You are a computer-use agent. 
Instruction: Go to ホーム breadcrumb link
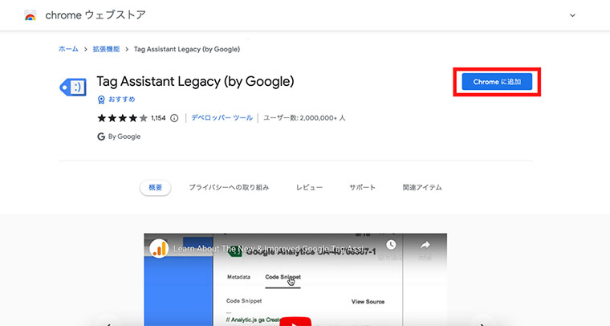68,49
